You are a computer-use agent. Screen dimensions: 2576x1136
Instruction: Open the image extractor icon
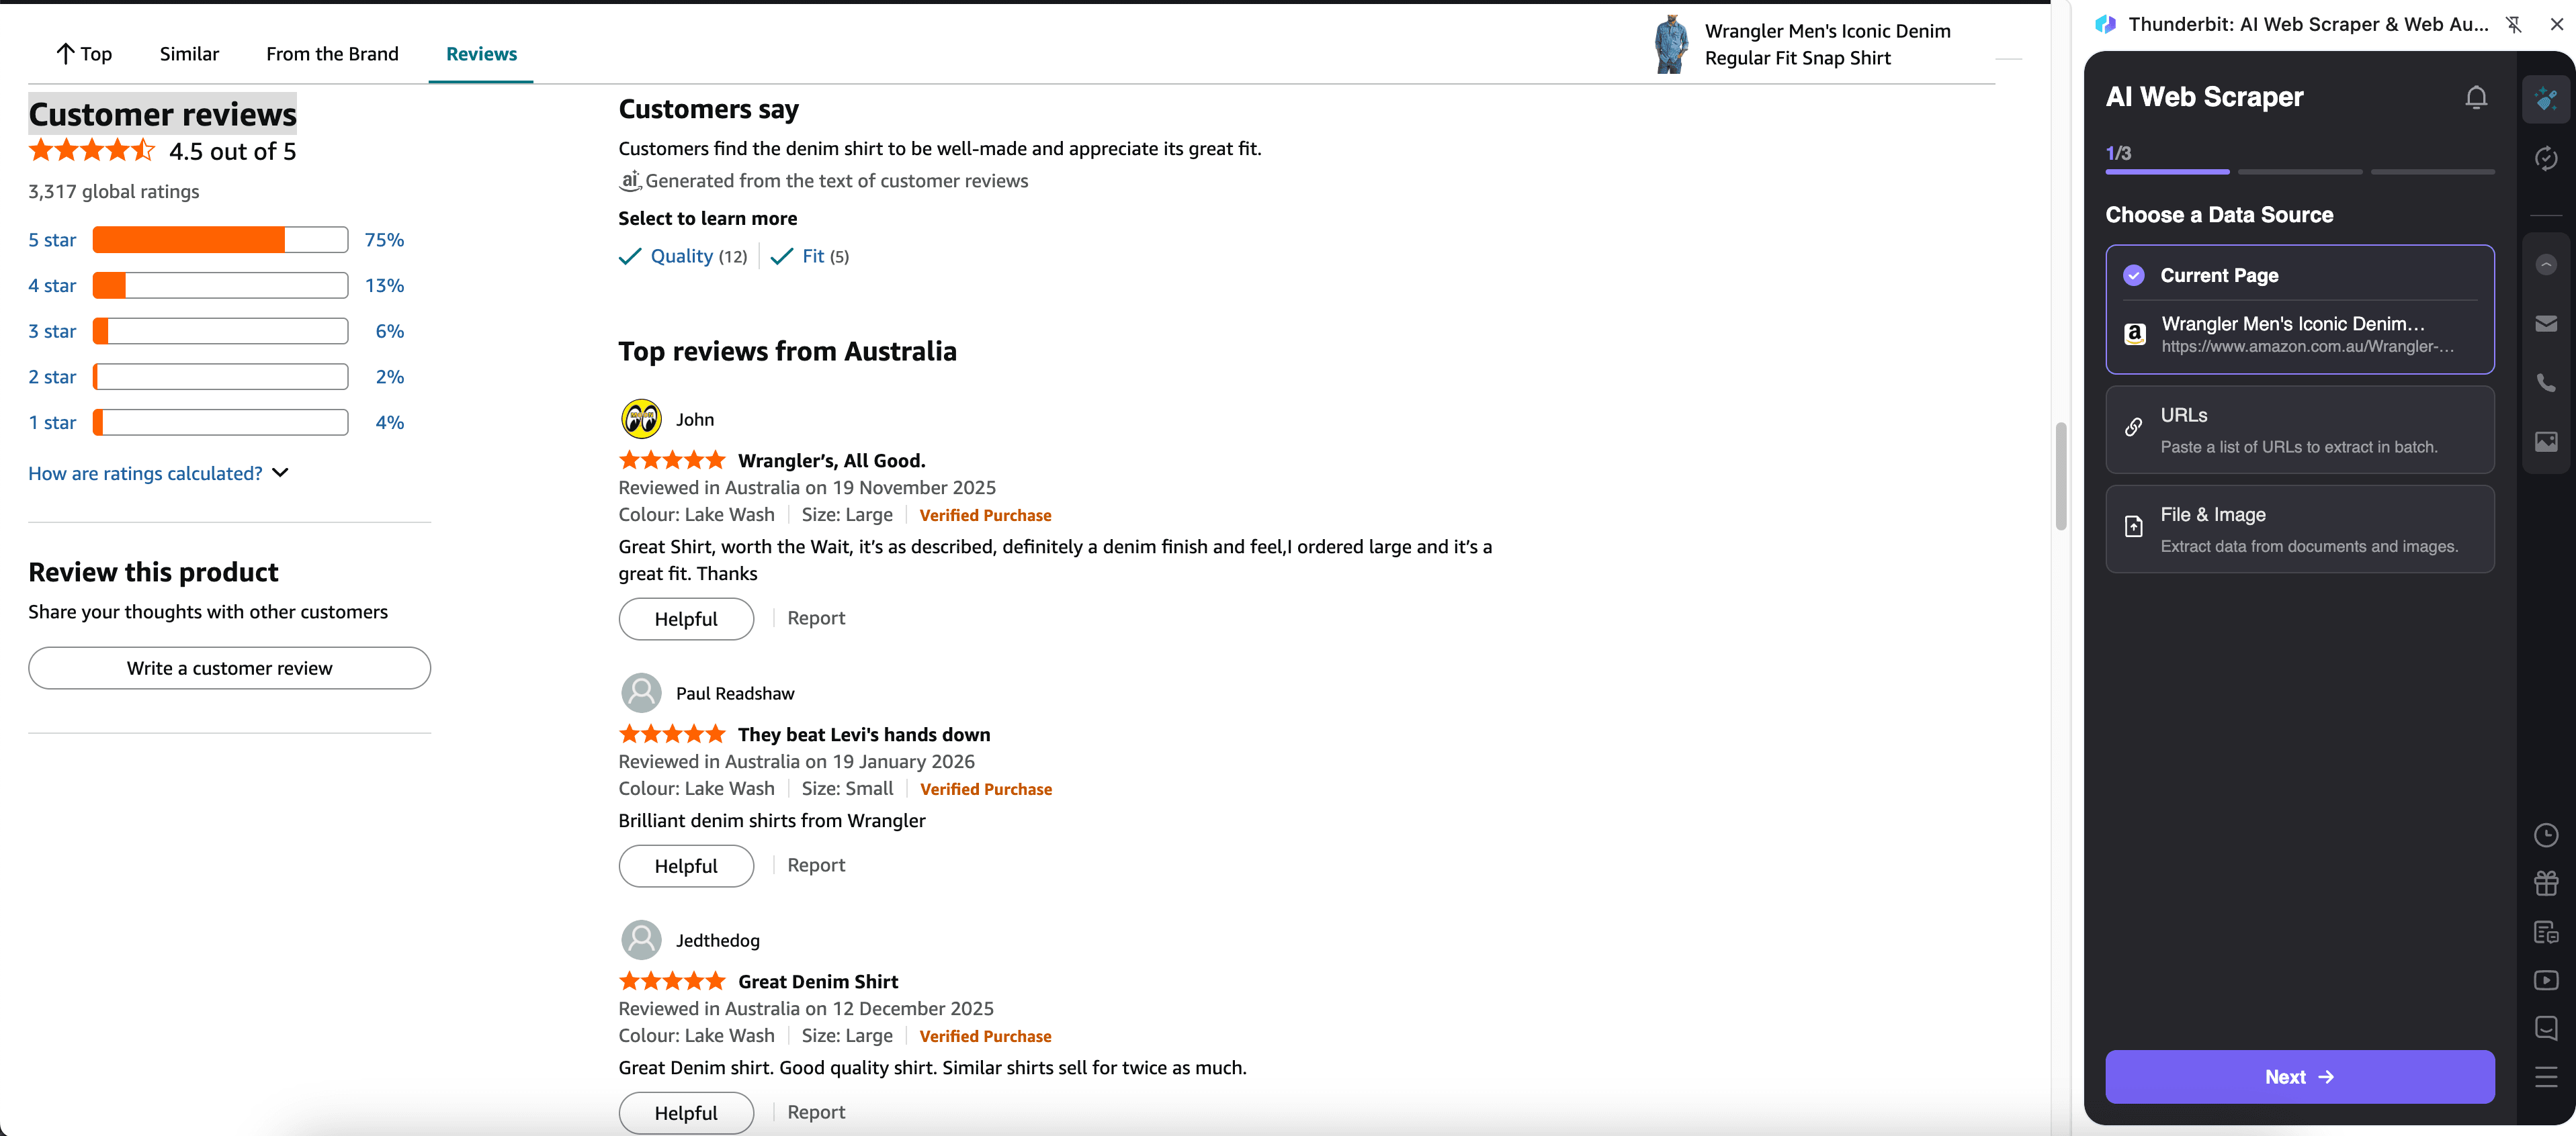tap(2546, 442)
